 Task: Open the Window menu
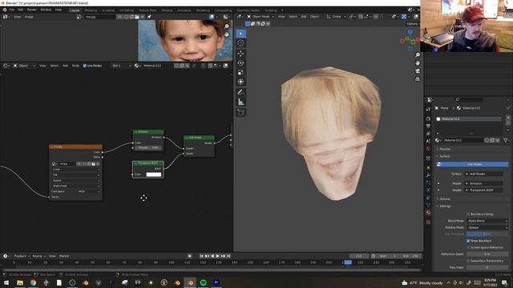46,10
